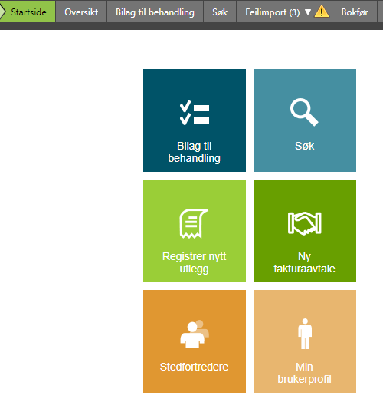
Task: Click the magnifying glass icon on Søk tile
Action: tap(304, 112)
